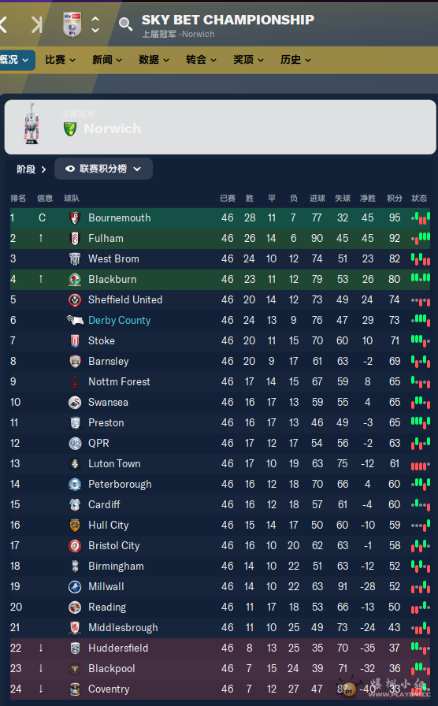Click the search magnifier icon
Image resolution: width=438 pixels, height=706 pixels.
tap(125, 24)
